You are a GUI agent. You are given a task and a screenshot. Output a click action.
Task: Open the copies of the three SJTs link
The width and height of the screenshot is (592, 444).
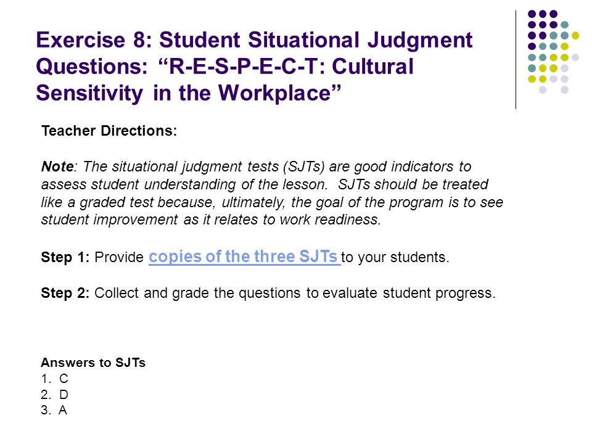point(244,257)
